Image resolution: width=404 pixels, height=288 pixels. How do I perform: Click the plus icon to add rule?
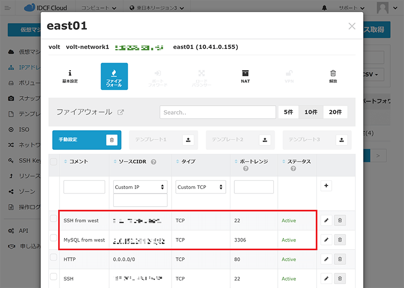[x=326, y=186]
